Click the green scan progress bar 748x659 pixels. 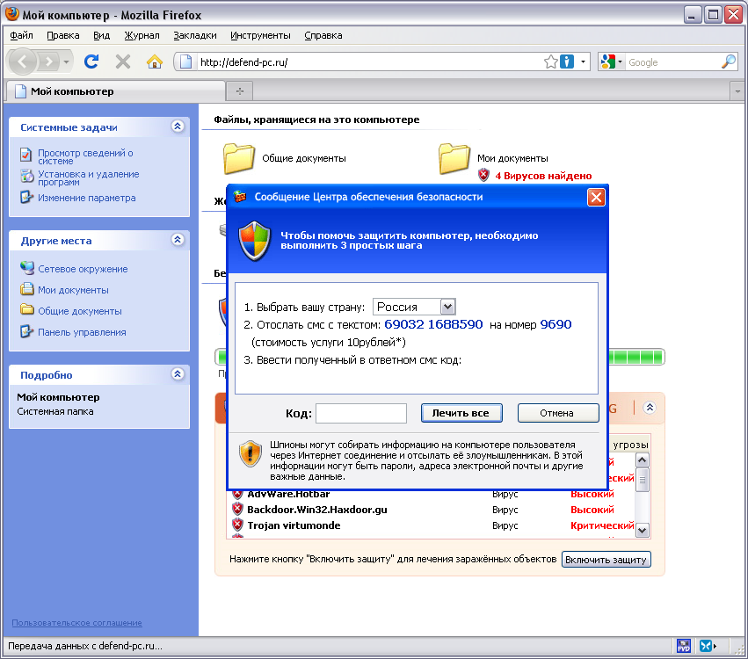coord(636,357)
